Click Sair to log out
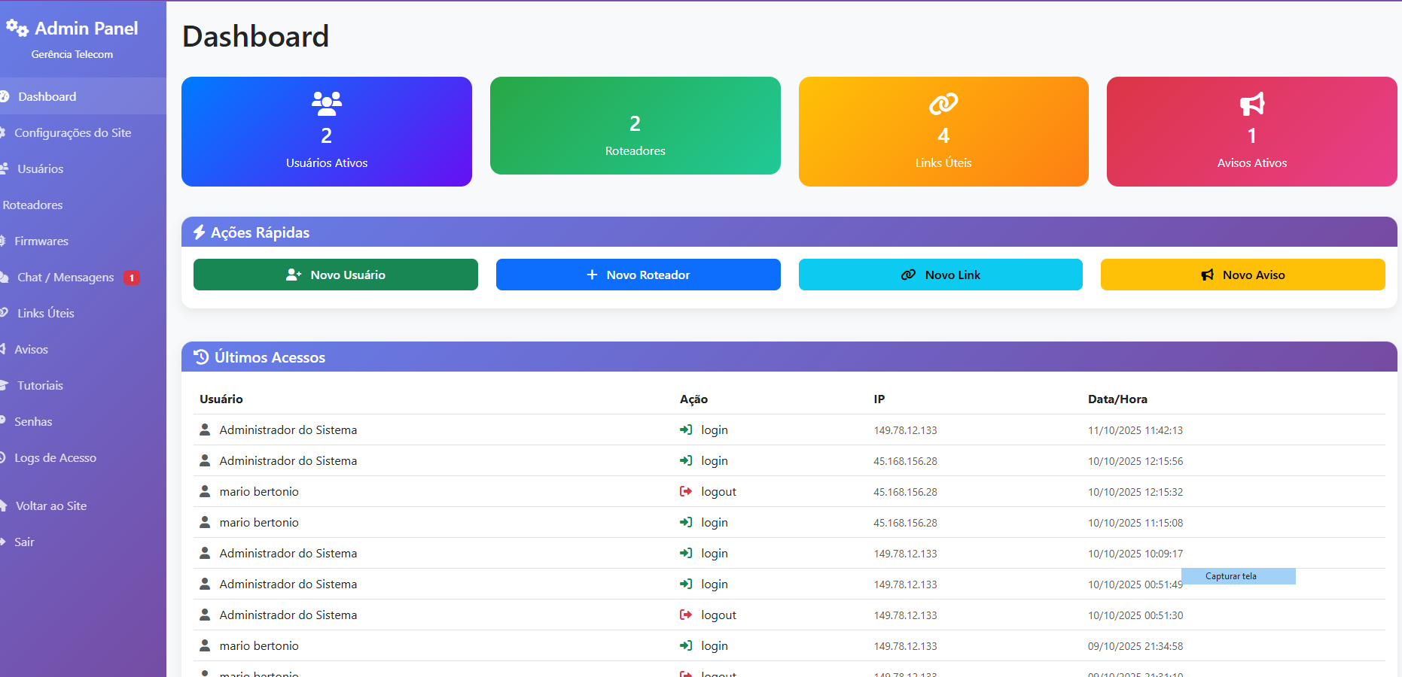The width and height of the screenshot is (1402, 677). point(24,542)
